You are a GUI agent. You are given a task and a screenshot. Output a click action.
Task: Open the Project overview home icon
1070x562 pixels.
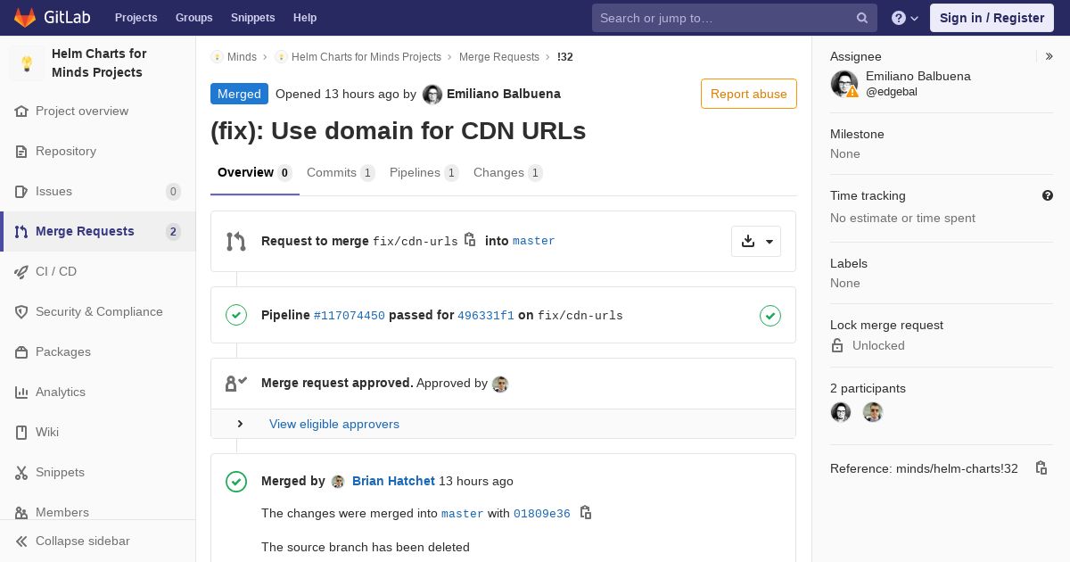pos(21,112)
